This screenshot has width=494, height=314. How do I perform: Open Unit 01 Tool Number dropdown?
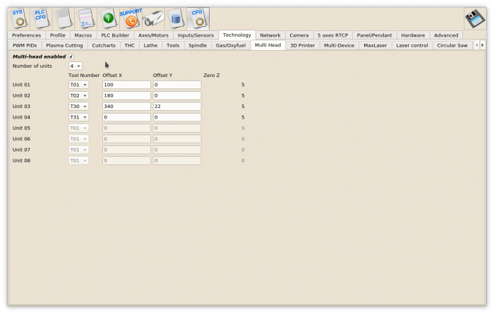[78, 85]
